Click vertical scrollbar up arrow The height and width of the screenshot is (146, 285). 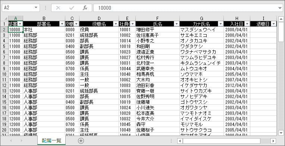tap(281, 19)
